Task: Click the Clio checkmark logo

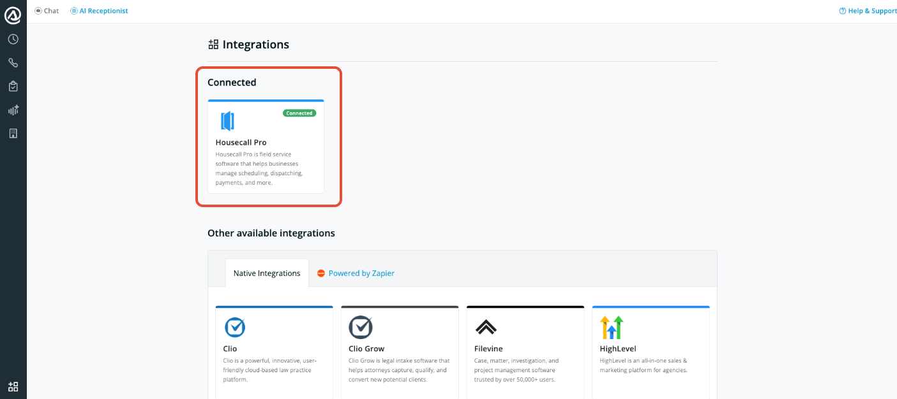Action: [x=235, y=327]
